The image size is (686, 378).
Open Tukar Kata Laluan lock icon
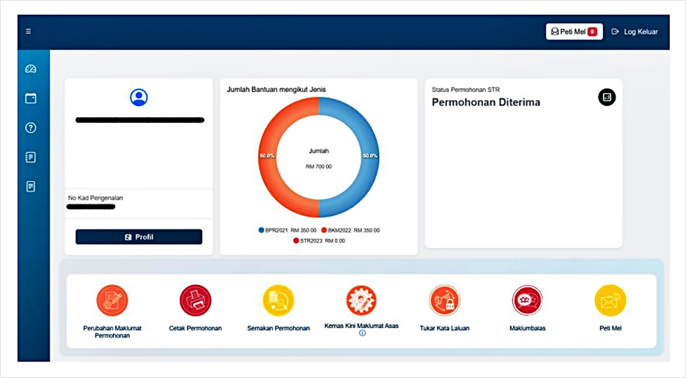click(444, 301)
